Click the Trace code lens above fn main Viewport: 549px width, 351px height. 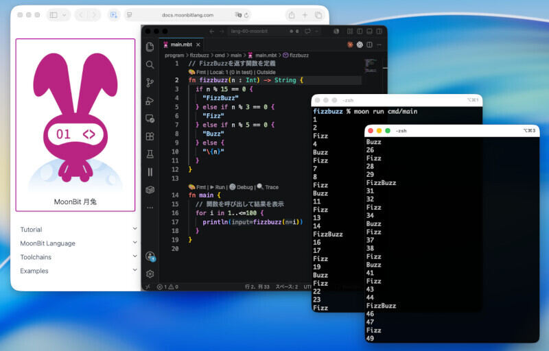268,187
